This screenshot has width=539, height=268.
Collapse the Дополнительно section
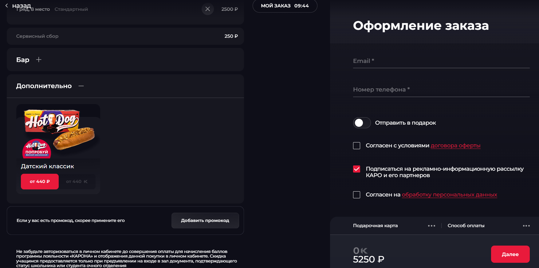[x=81, y=86]
